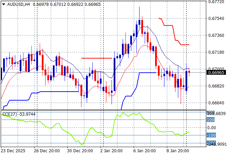Click the 100 level tag on CCI scale
228x155 pixels.
click(211, 120)
